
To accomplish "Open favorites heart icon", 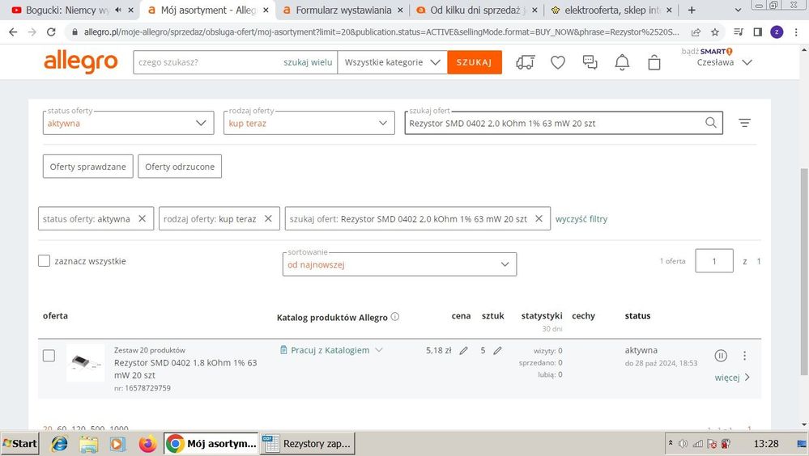I will (x=558, y=62).
